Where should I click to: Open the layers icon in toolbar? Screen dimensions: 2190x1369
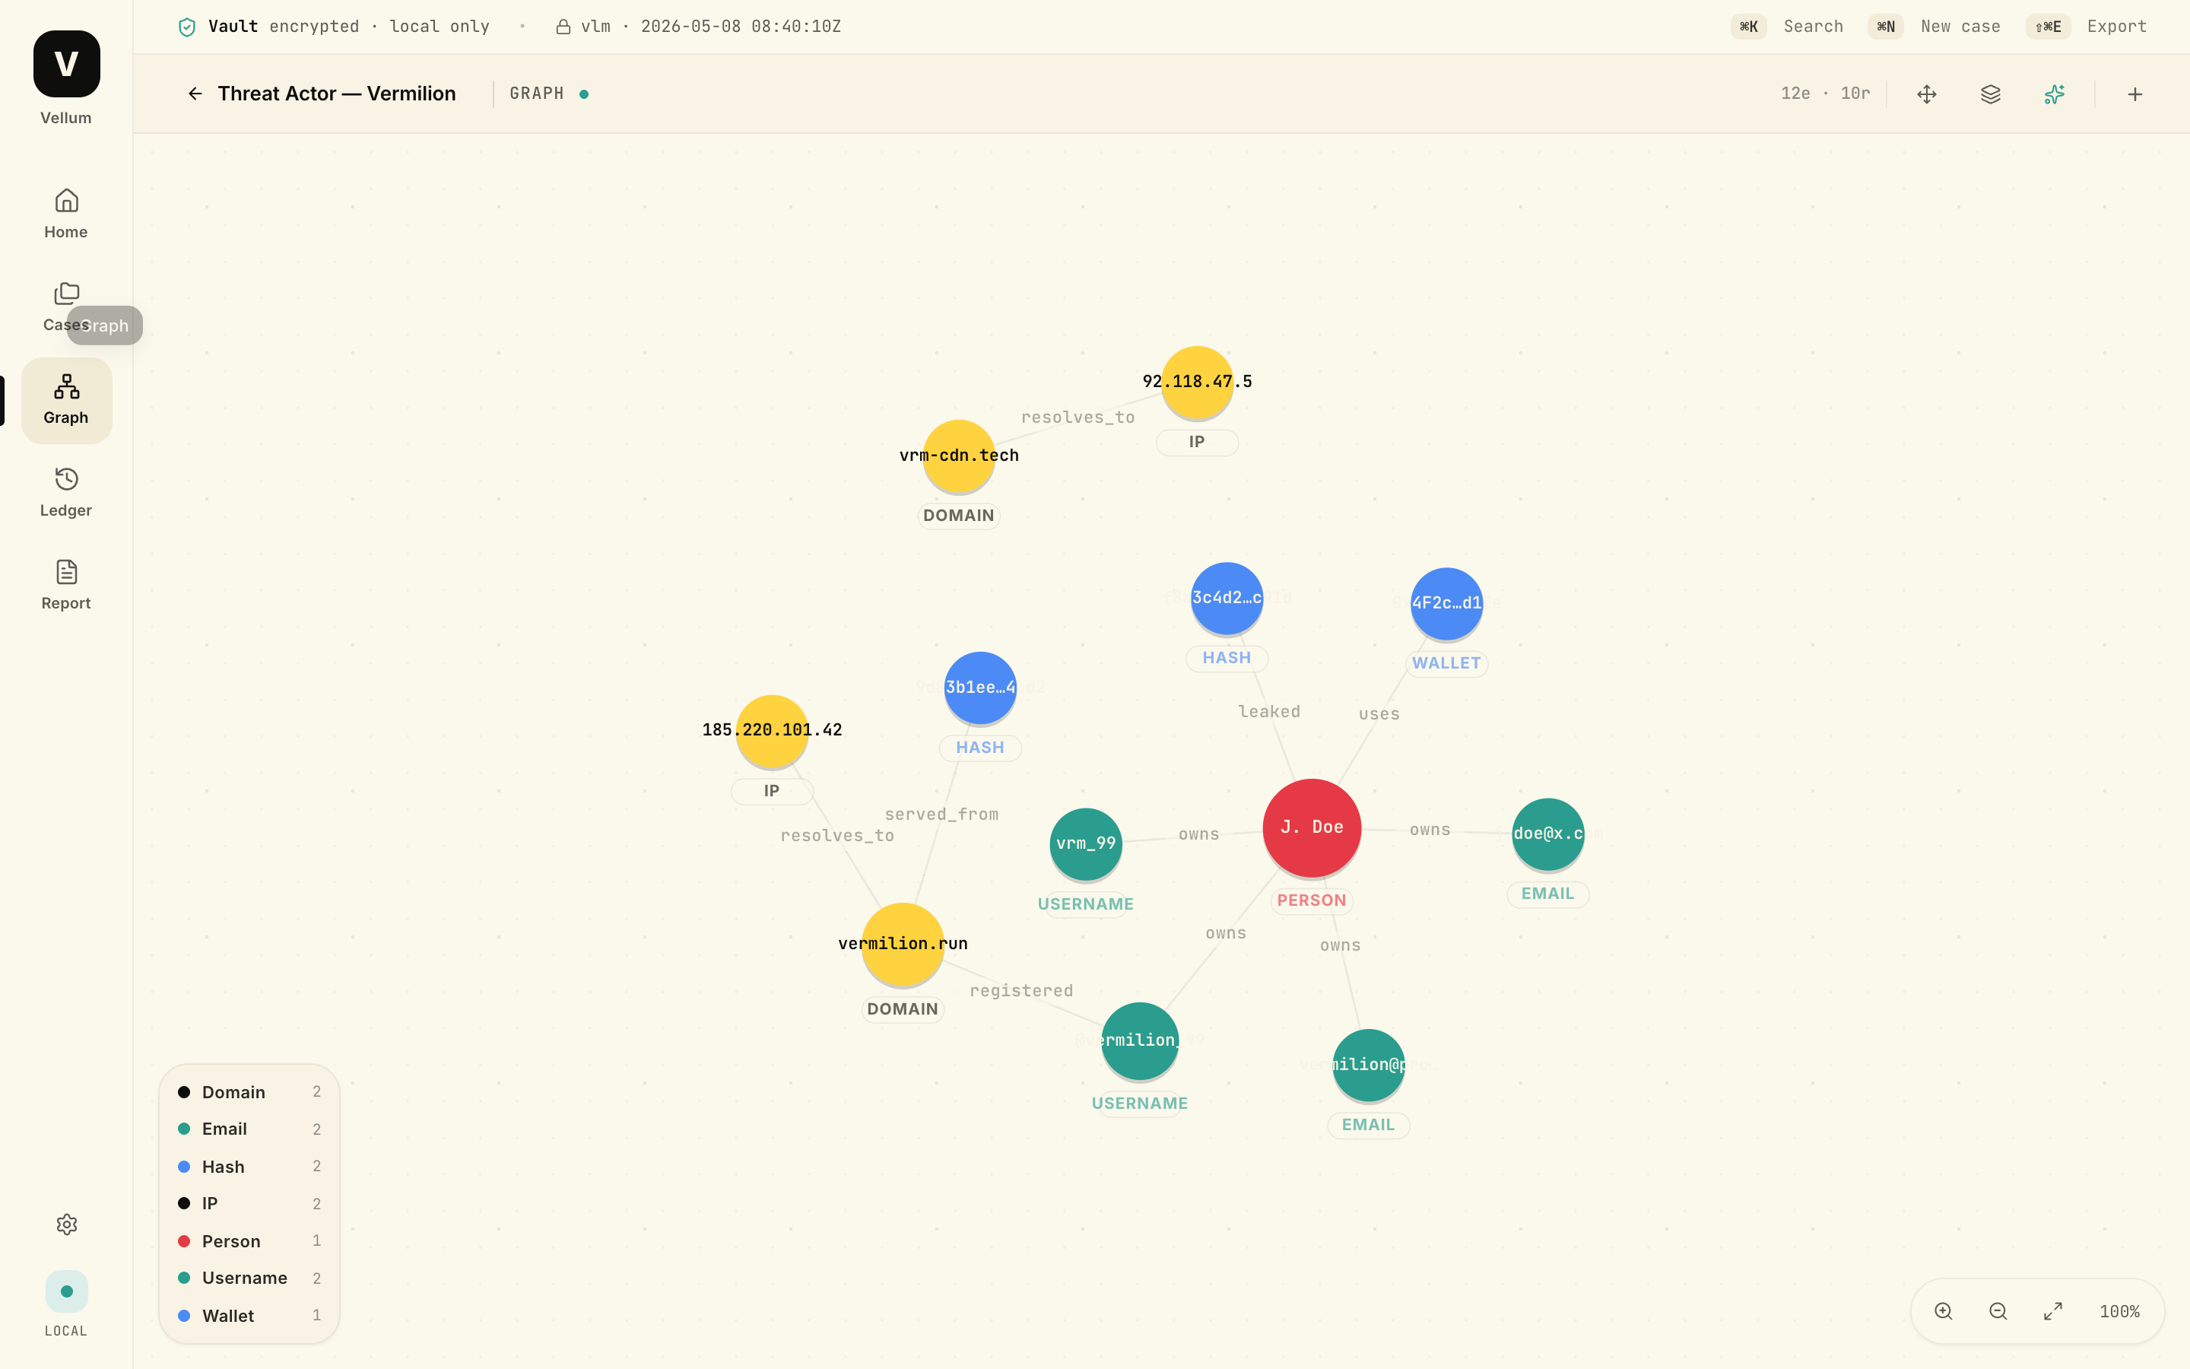[x=1990, y=94]
